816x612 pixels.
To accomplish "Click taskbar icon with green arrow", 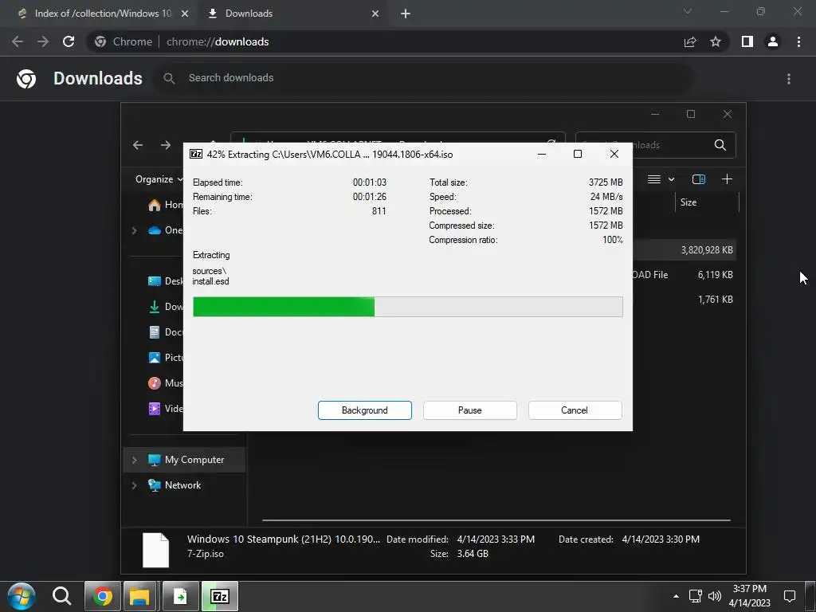I will coord(180,596).
